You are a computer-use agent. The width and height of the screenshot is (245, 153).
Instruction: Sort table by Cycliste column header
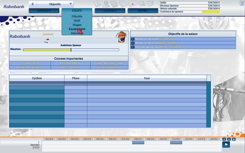[x=37, y=78]
